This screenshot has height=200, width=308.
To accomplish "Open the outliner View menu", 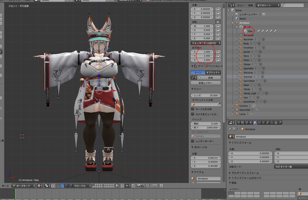I will (x=241, y=5).
